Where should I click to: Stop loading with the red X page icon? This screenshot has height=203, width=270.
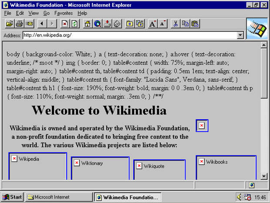coord(65,24)
